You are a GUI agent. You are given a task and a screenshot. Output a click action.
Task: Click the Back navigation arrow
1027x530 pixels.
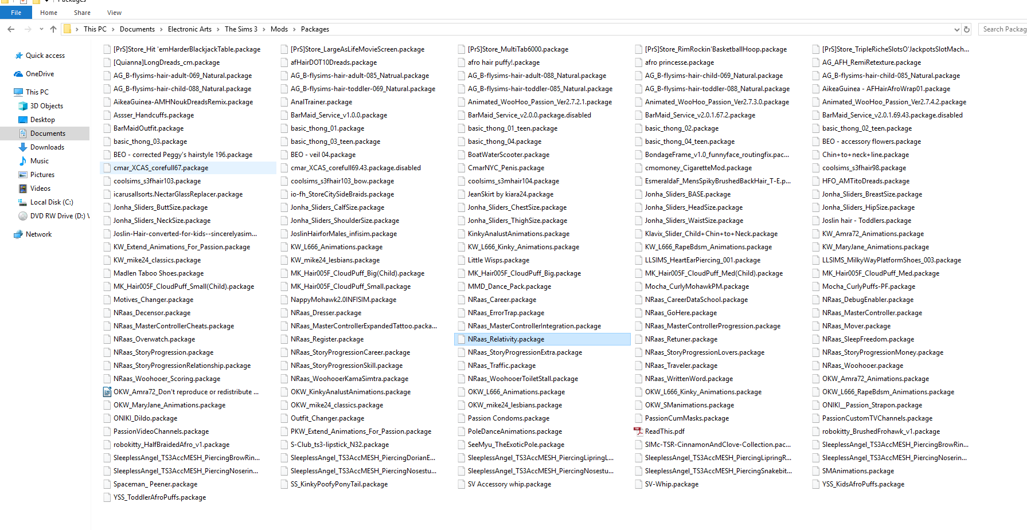pyautogui.click(x=11, y=29)
